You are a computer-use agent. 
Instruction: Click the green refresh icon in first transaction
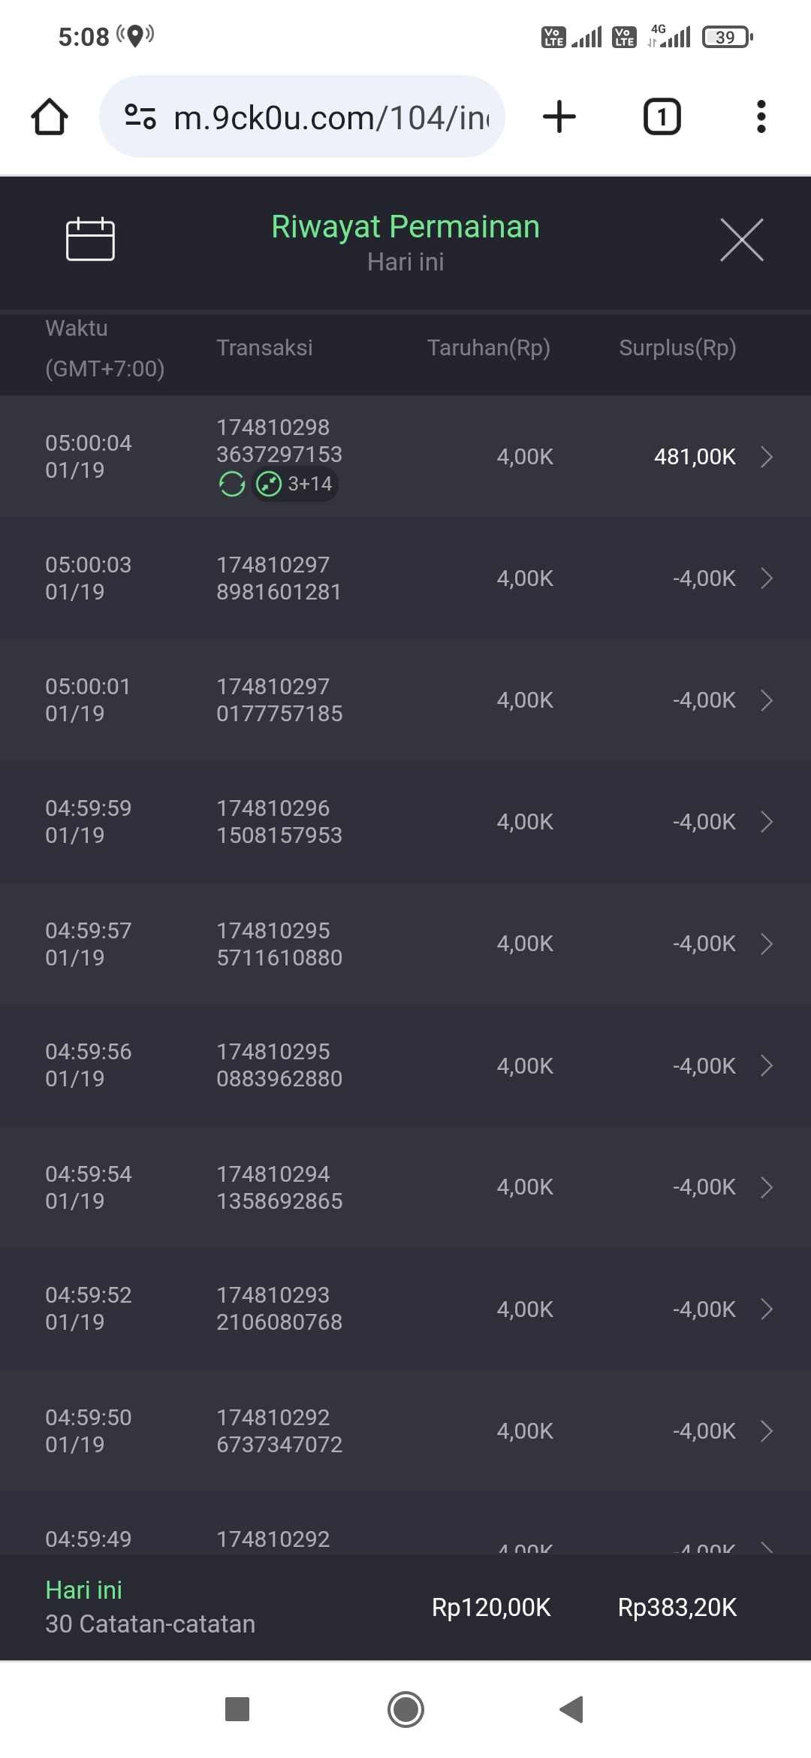(232, 484)
